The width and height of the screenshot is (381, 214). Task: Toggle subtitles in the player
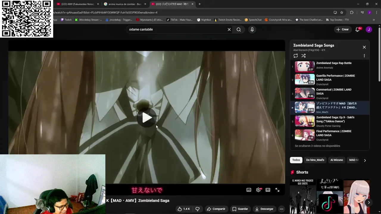coord(249,190)
